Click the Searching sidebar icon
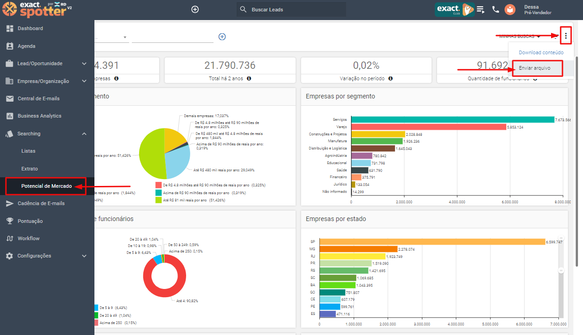 tap(10, 134)
